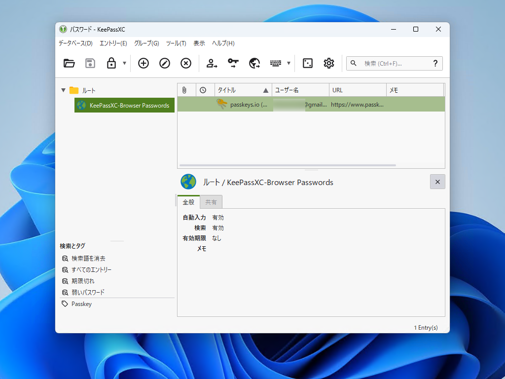Expand the lock options dropdown arrow

tap(124, 63)
